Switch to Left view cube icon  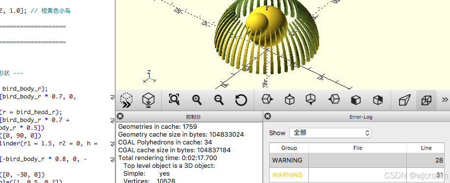(334, 100)
